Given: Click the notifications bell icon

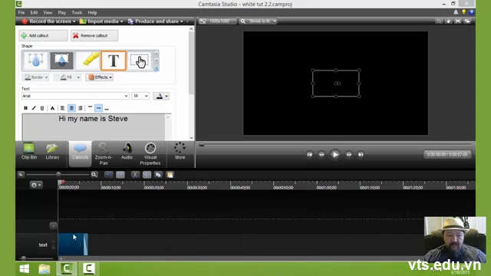Looking at the screenshot, I should tap(456, 12).
